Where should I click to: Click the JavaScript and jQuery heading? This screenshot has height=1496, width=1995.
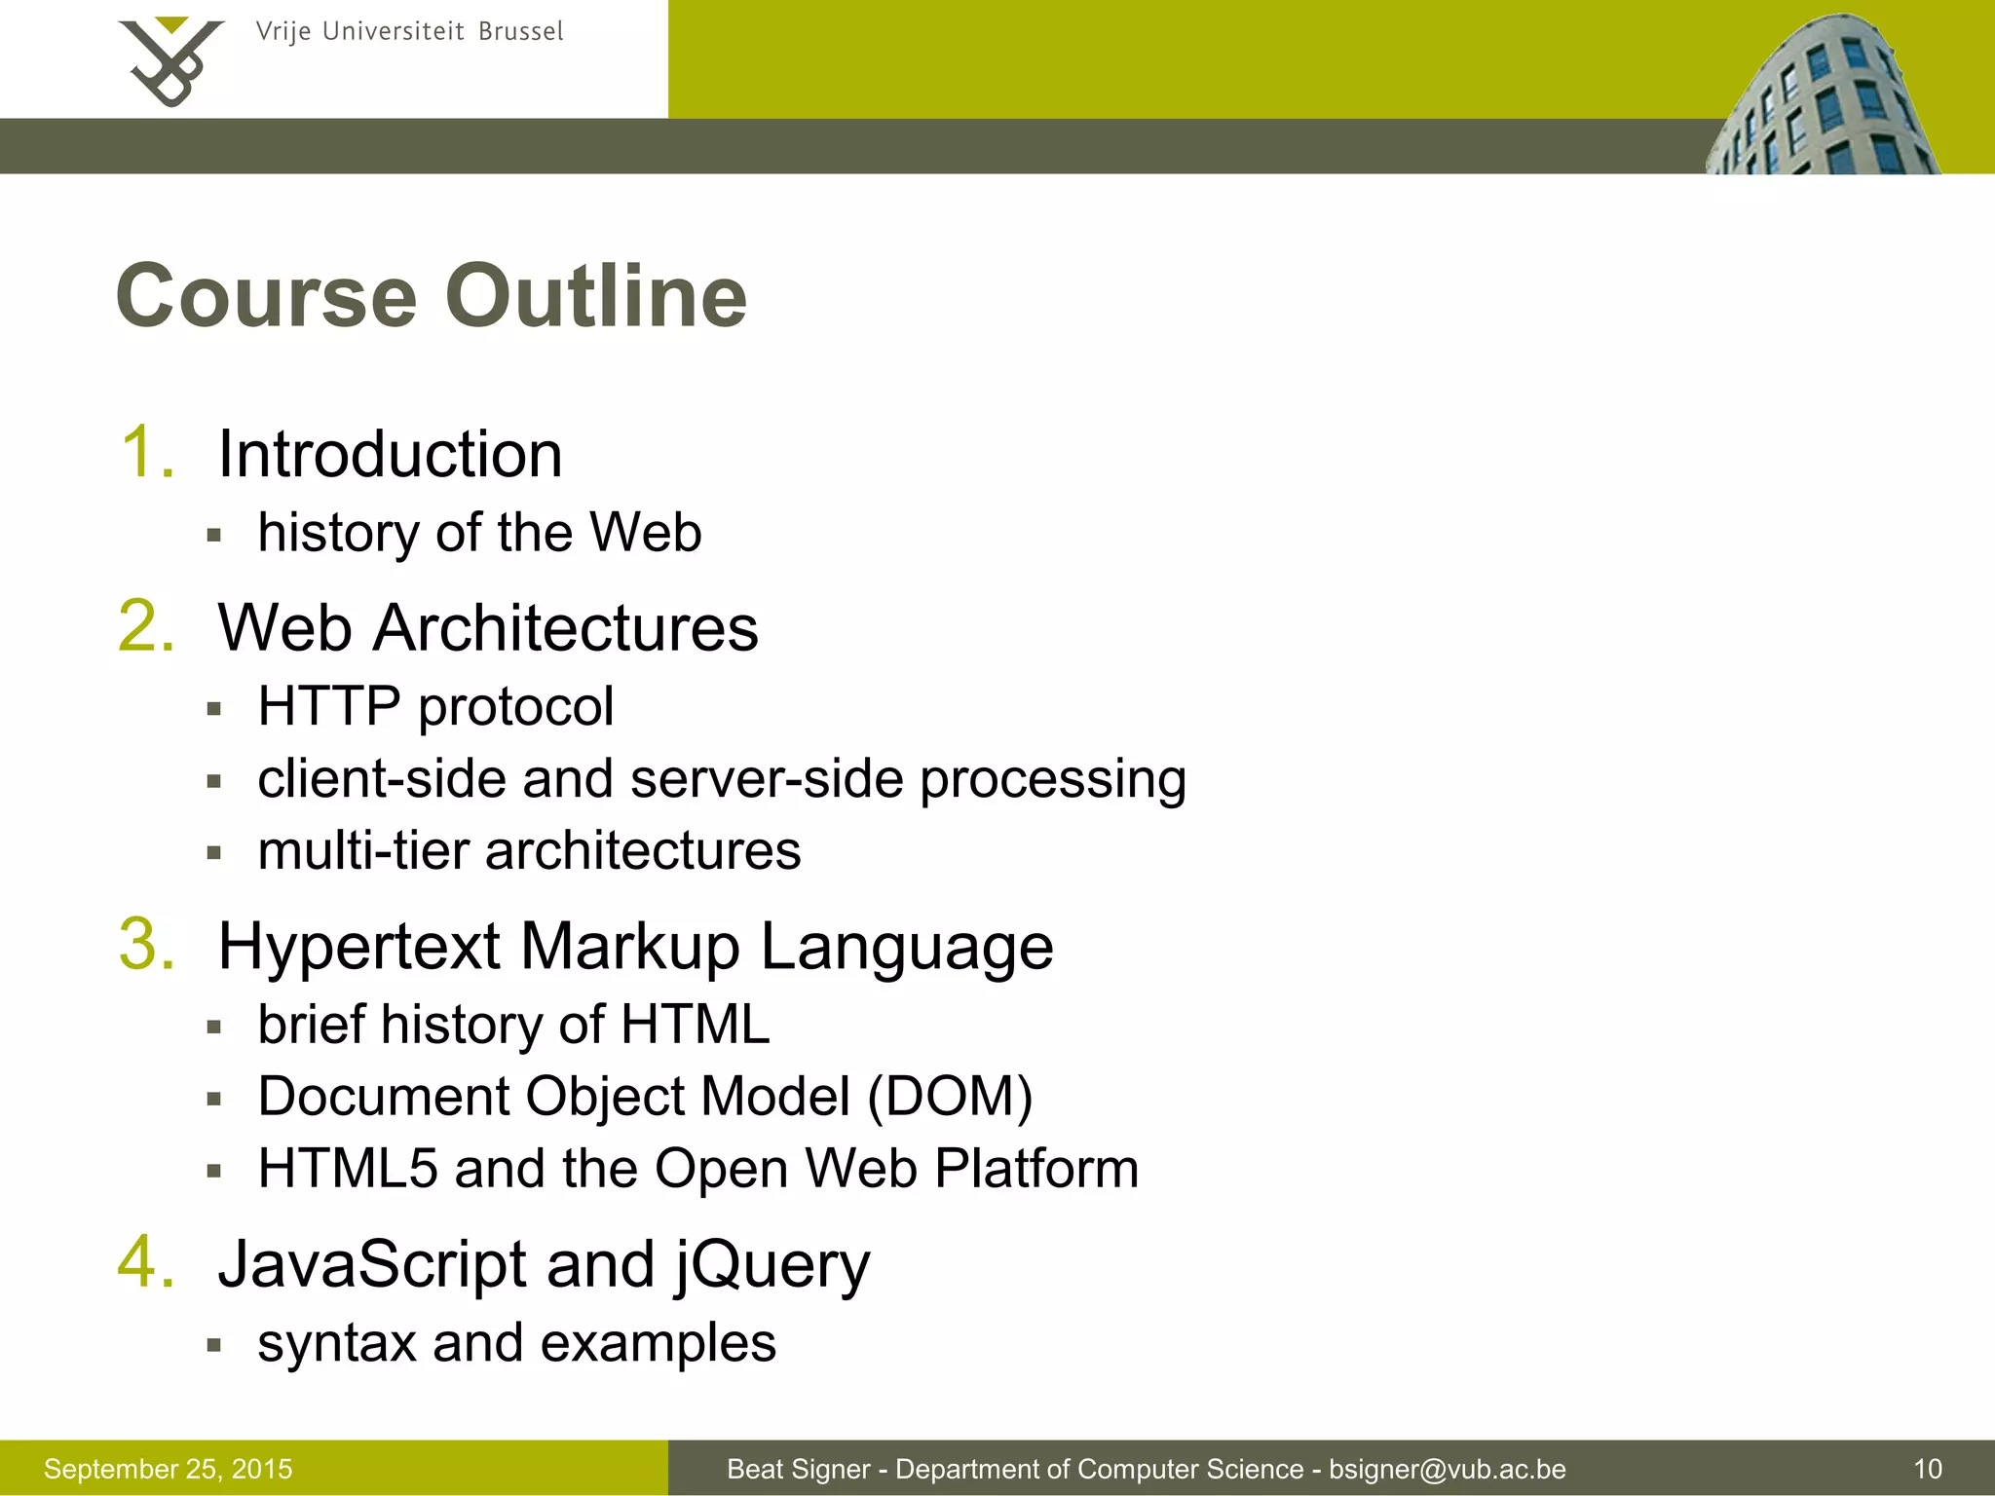[544, 1264]
